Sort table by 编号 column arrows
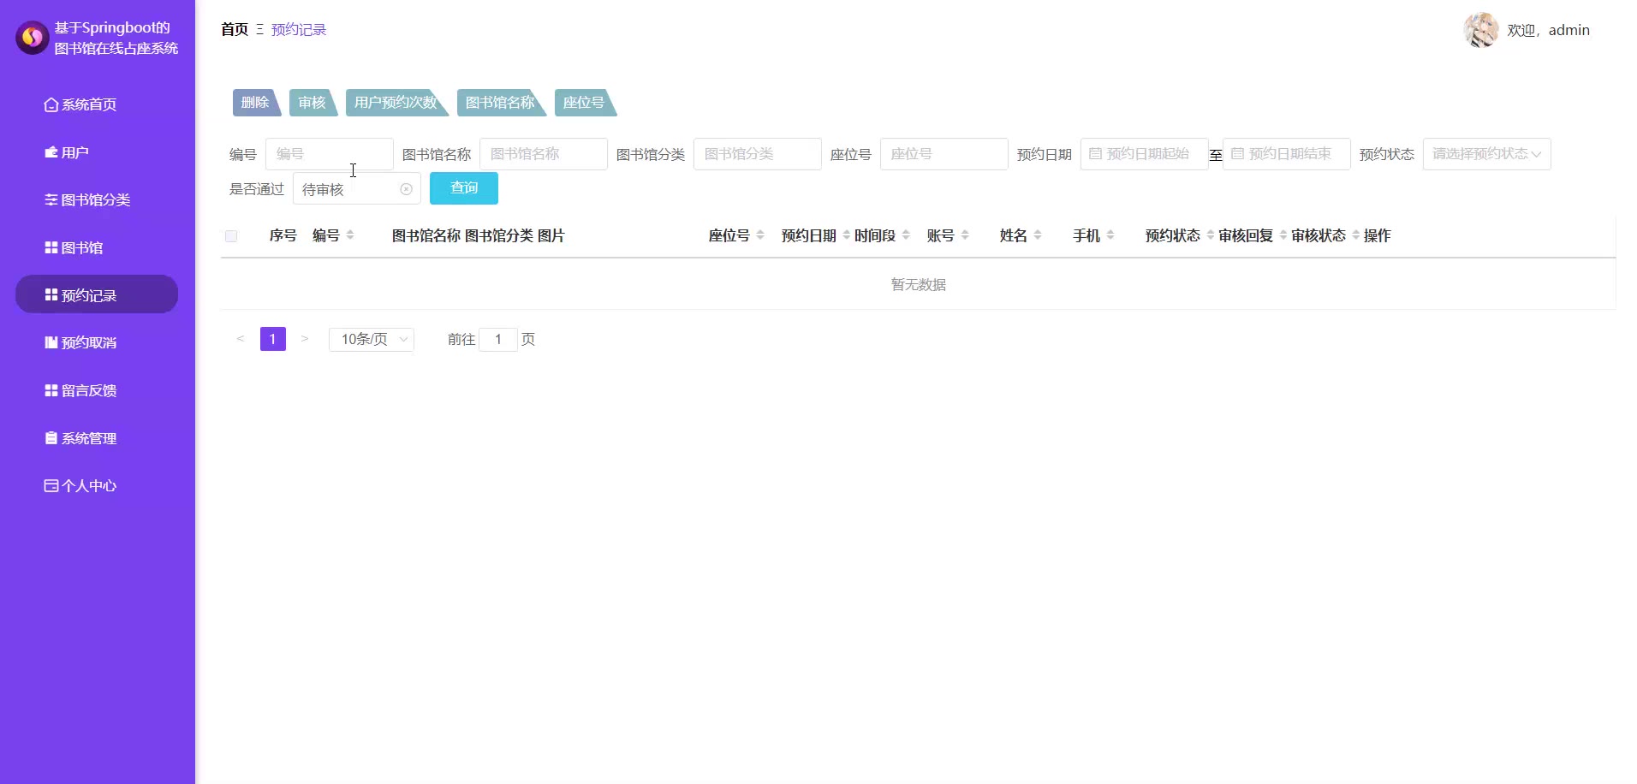 (350, 235)
